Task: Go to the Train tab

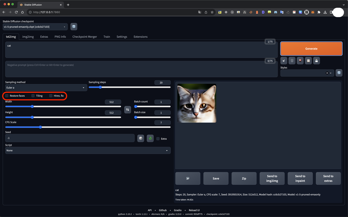Action: (107, 37)
